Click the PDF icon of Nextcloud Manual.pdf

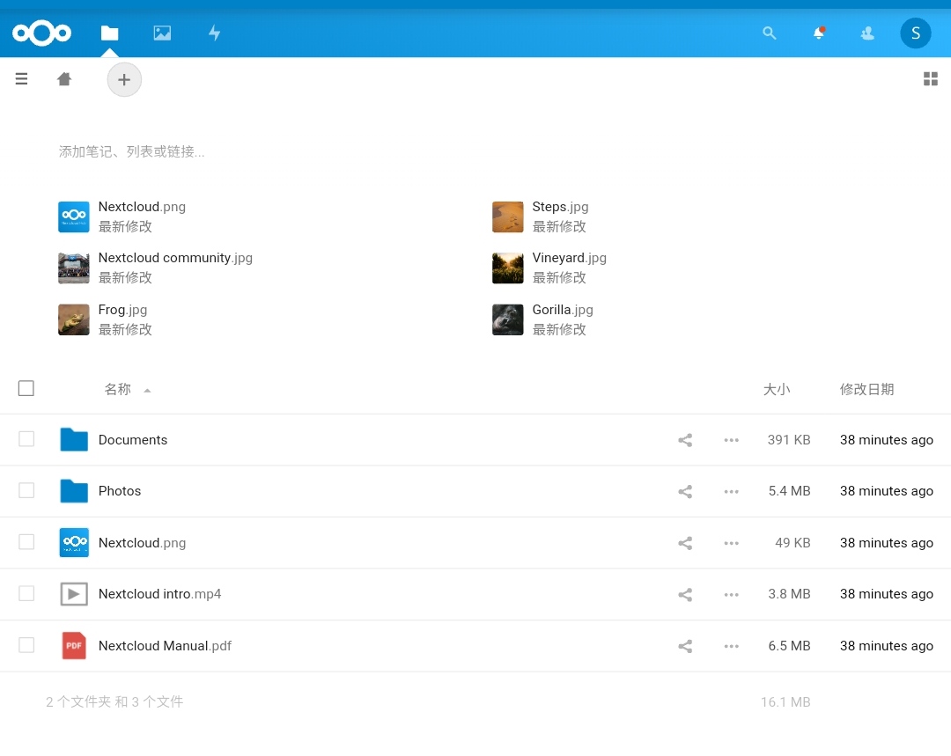click(74, 646)
